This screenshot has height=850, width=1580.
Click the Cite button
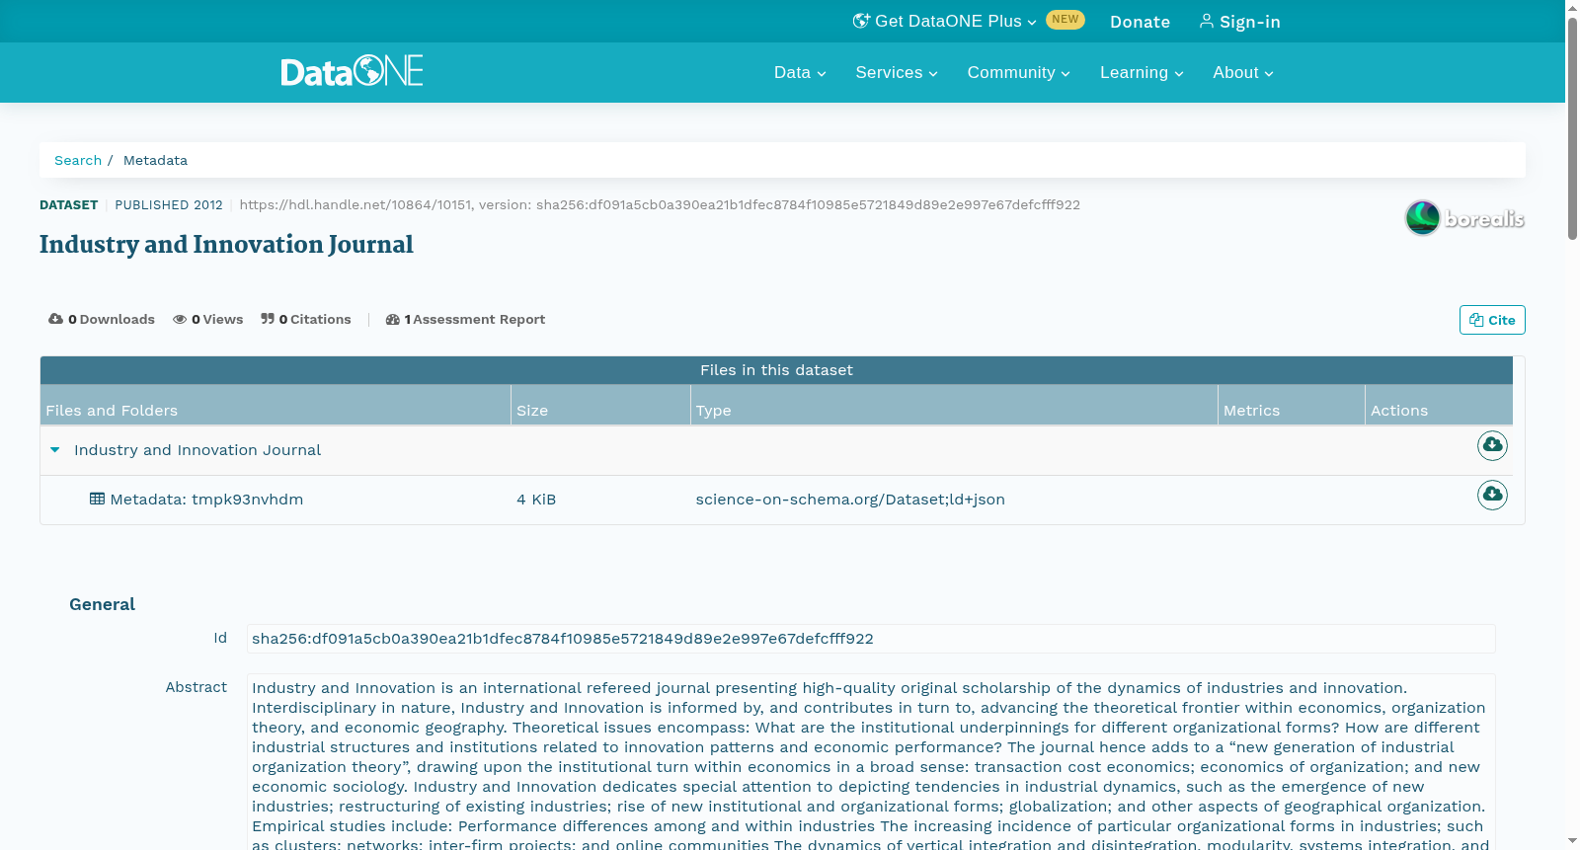[x=1492, y=320]
